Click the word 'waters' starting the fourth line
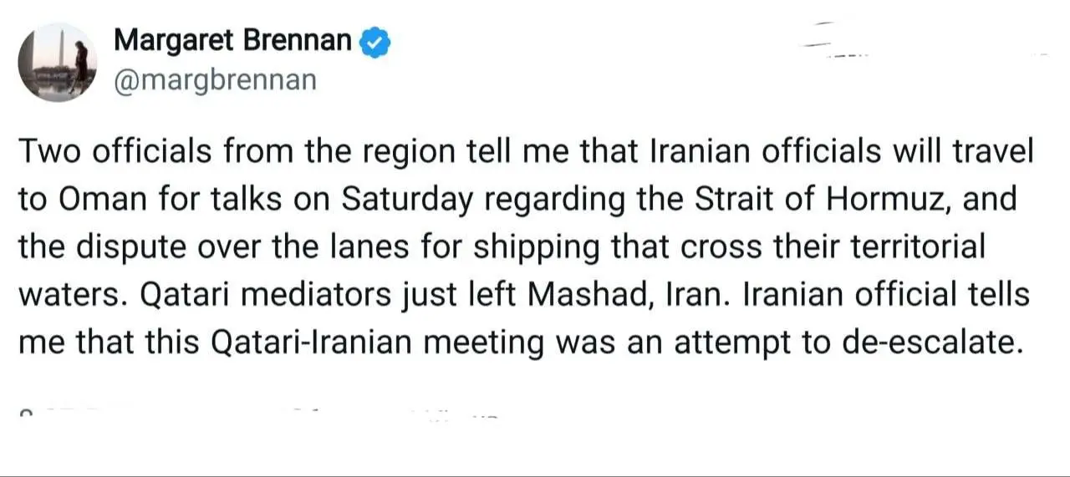 tap(61, 296)
